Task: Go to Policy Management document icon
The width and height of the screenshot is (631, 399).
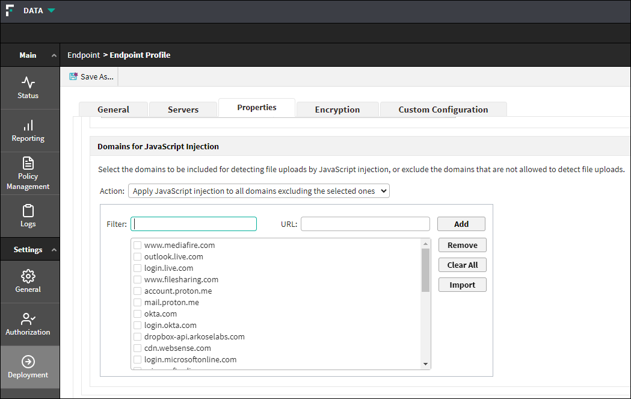Action: pyautogui.click(x=28, y=163)
